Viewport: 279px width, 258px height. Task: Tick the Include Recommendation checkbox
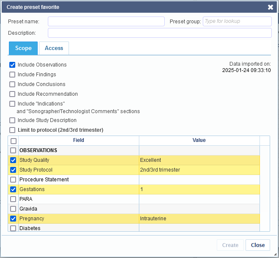[x=12, y=94]
